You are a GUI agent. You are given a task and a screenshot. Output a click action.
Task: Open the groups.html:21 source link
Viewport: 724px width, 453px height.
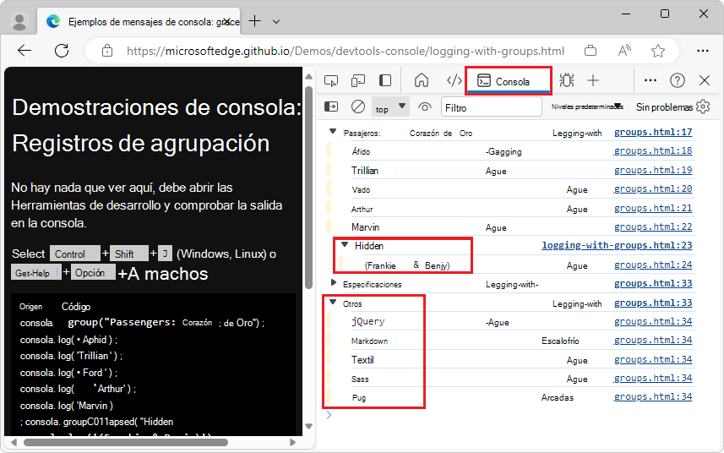pyautogui.click(x=653, y=208)
